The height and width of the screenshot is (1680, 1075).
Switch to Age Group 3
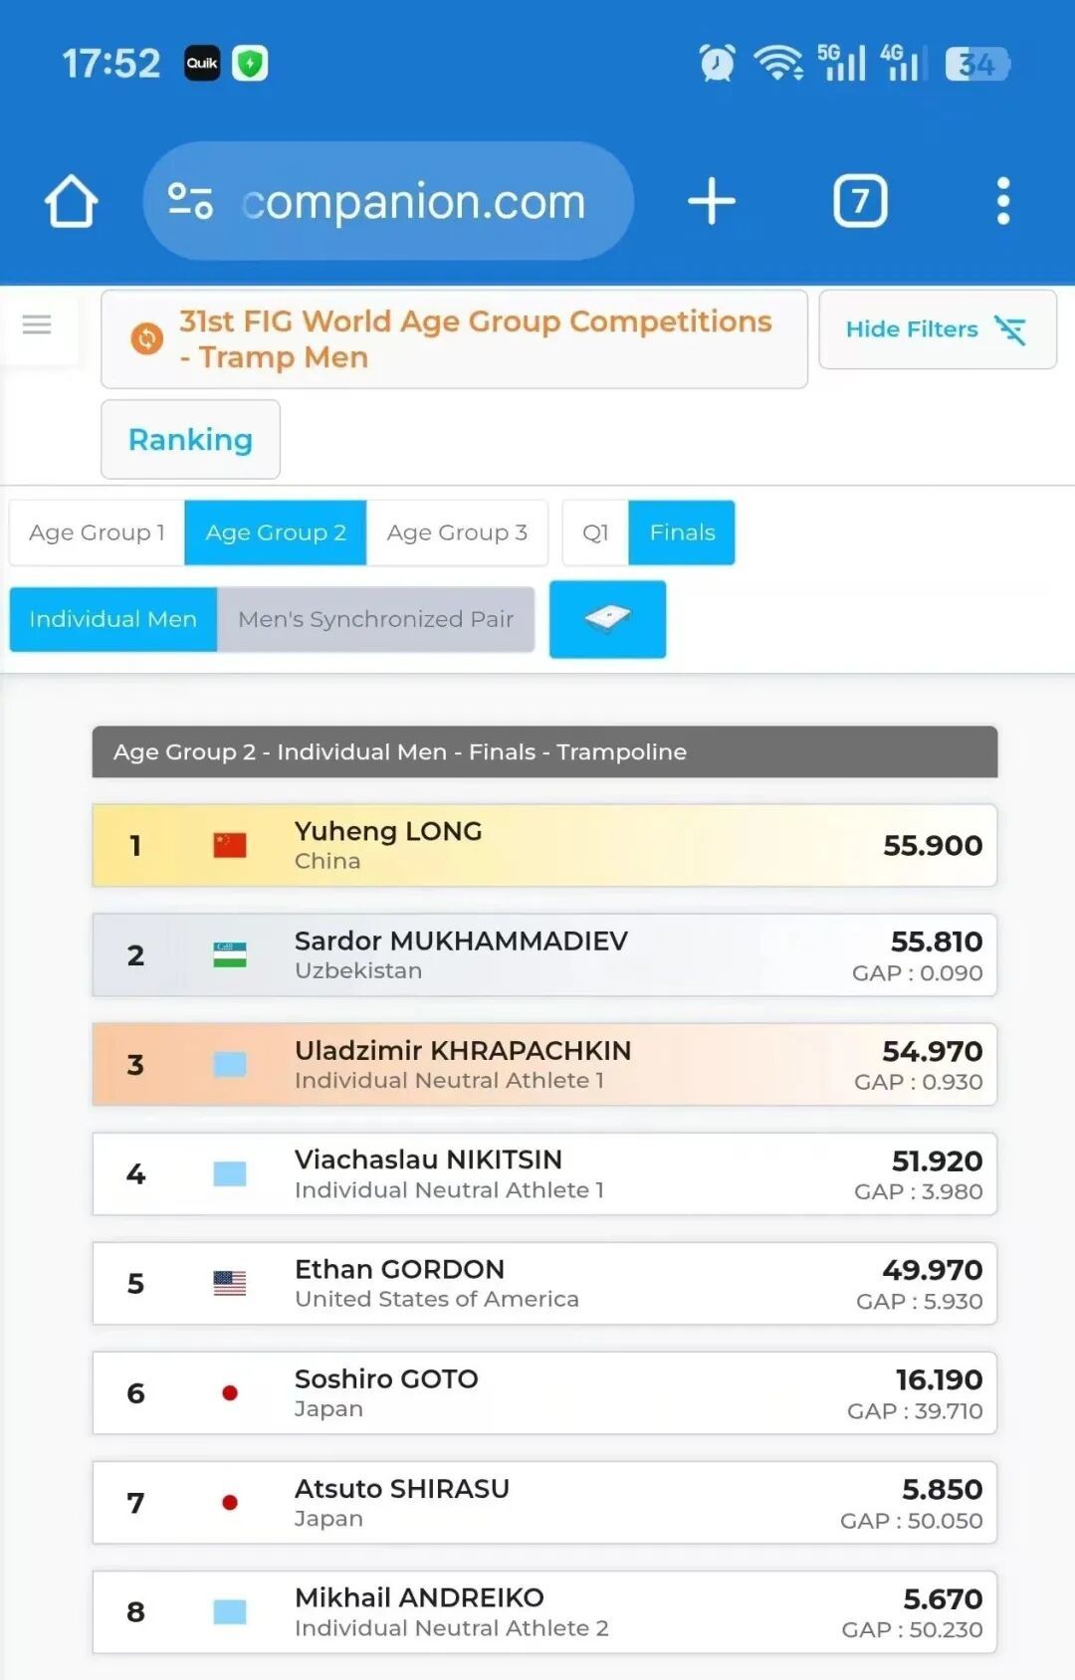point(457,532)
